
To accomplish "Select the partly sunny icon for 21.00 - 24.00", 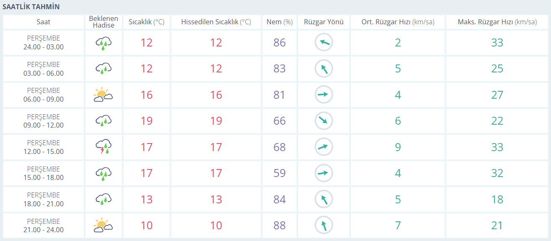I will 103,226.
